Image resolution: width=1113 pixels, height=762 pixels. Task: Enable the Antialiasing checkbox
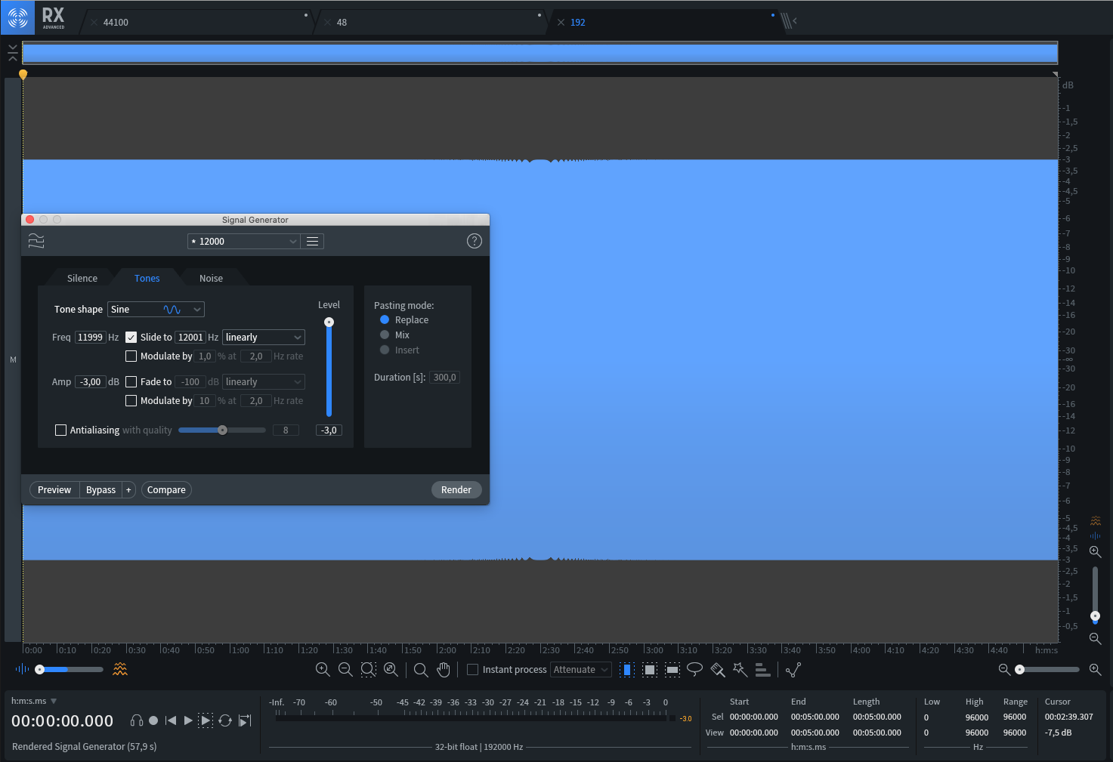[x=60, y=430]
